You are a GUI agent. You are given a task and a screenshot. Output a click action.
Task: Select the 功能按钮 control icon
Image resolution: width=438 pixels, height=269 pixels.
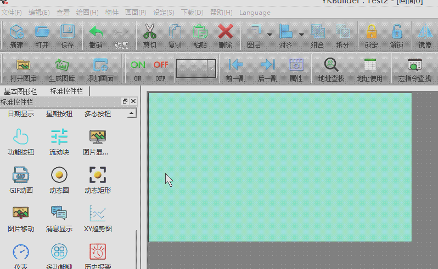tap(21, 137)
